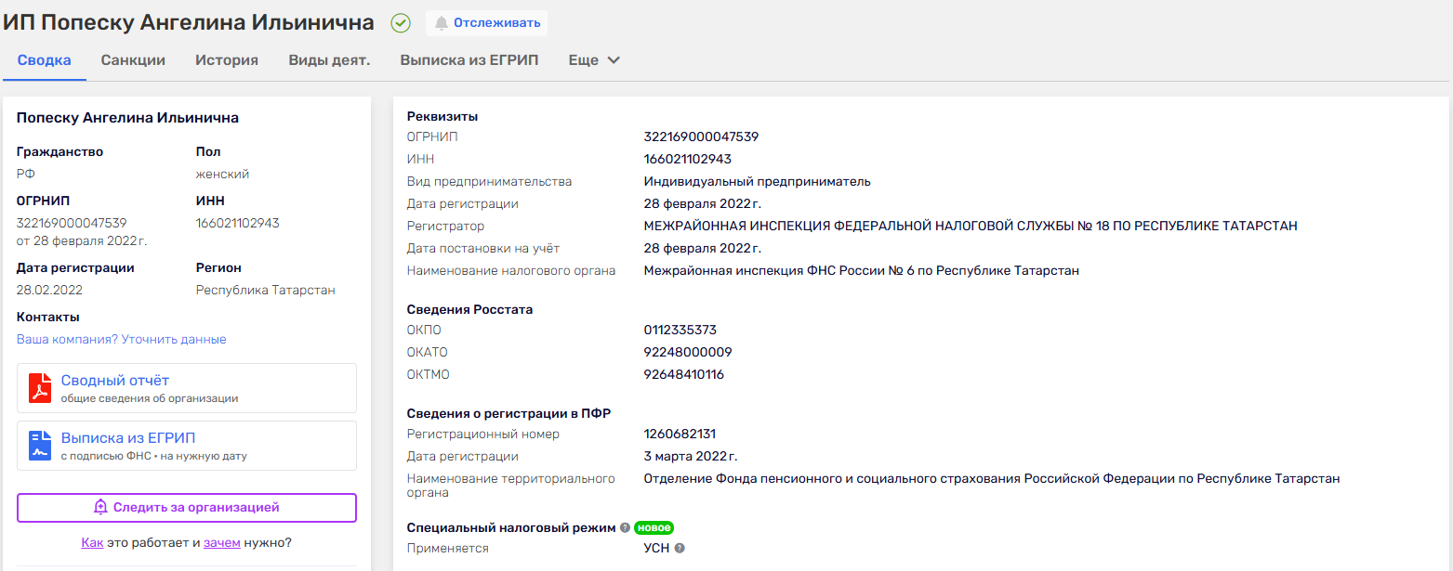Image resolution: width=1453 pixels, height=571 pixels.
Task: Open the История tab
Action: pyautogui.click(x=227, y=58)
